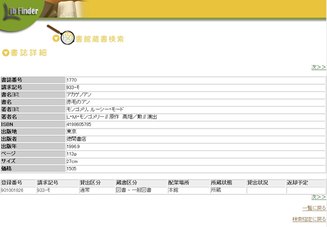Click the arrow icon beside 書誌詳細
Viewport: 327px width, 227px height.
point(6,53)
